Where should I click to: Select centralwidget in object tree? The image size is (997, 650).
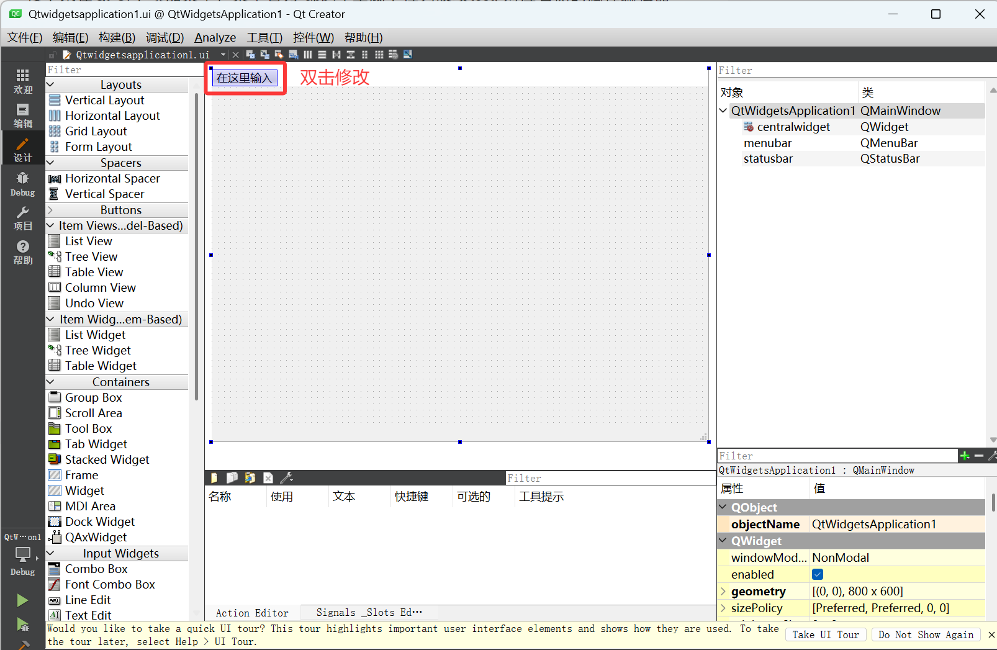(793, 127)
